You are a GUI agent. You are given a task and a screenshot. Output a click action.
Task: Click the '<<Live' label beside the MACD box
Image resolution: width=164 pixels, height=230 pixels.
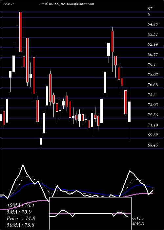pos(138,219)
